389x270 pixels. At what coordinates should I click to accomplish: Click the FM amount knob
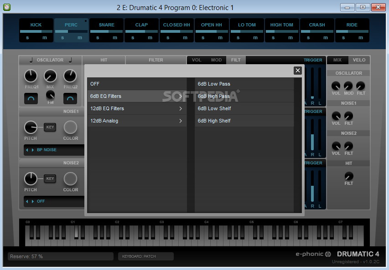(x=50, y=95)
